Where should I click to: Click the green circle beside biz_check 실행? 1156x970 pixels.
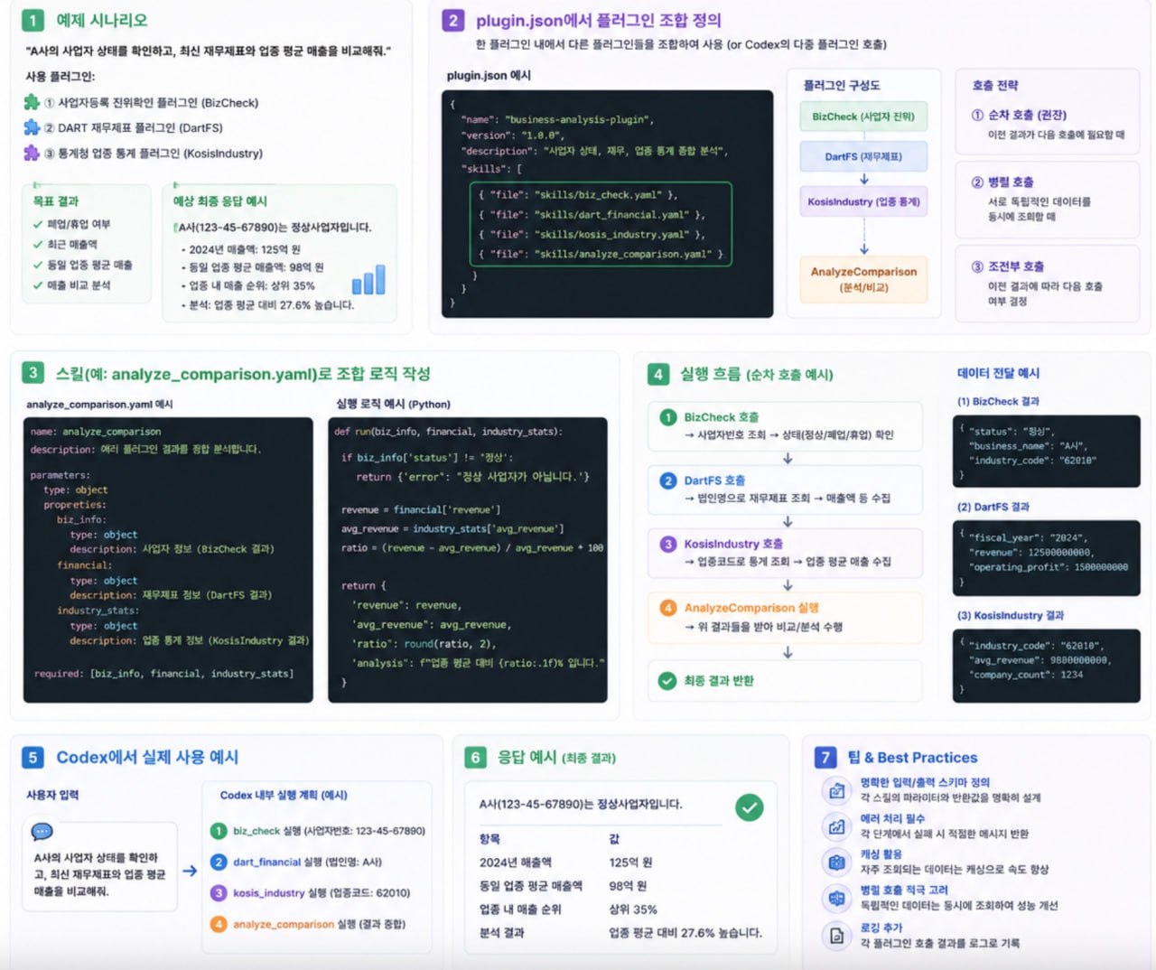219,831
